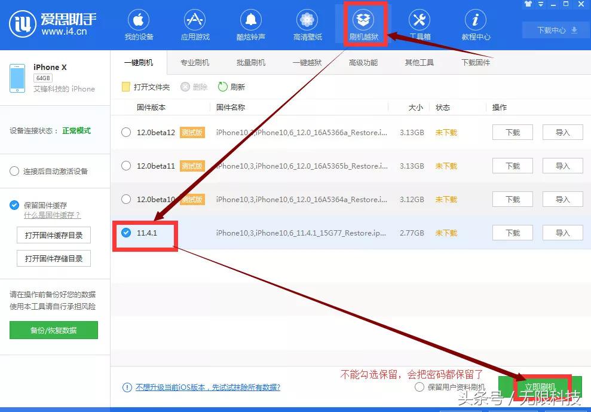This screenshot has width=591, height=412.
Task: Open the 应用游戏 (Apps & Games) section
Action: [195, 24]
